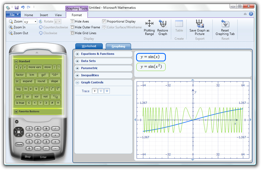This screenshot has height=170, width=261.
Task: Expand Favorite Buttons group
Action: pos(16,112)
